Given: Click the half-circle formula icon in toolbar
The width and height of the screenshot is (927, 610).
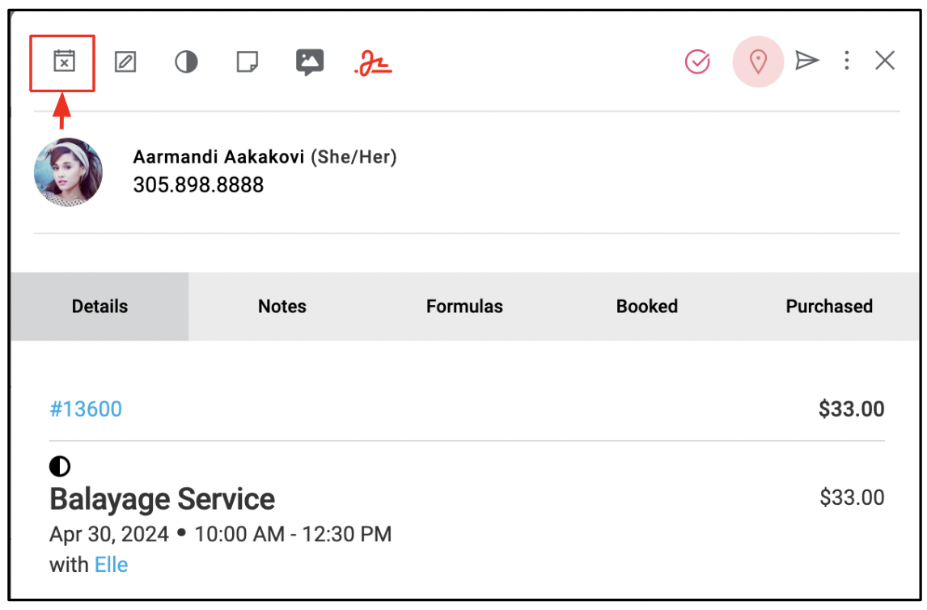Looking at the screenshot, I should [186, 61].
